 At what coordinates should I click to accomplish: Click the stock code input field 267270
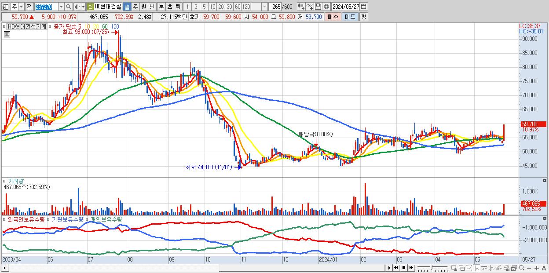(x=46, y=7)
